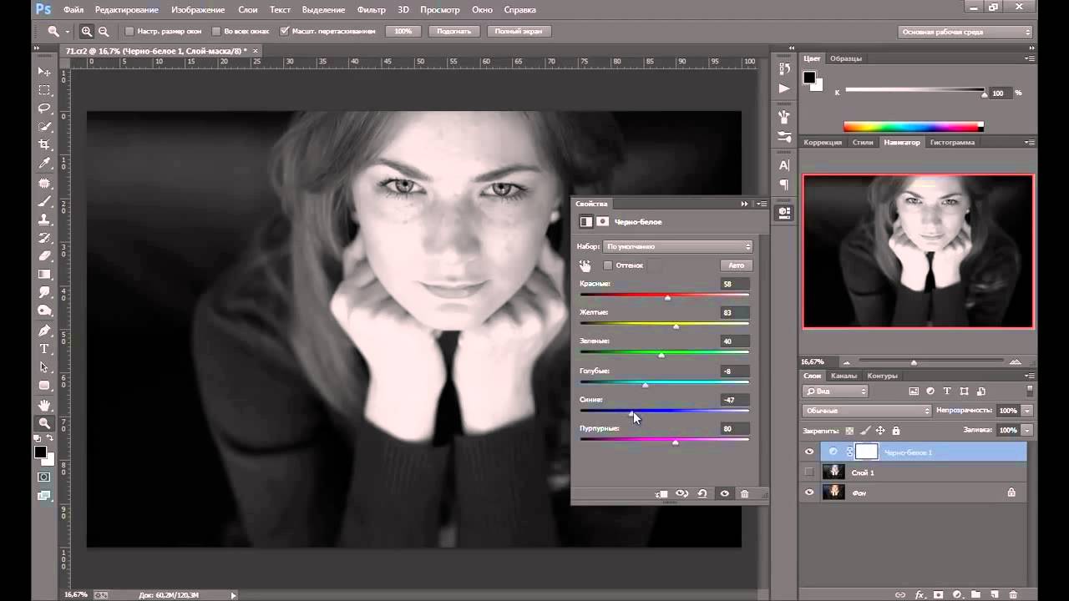Viewport: 1069px width, 601px height.
Task: Enable the Оттенок tint checkbox
Action: 608,265
